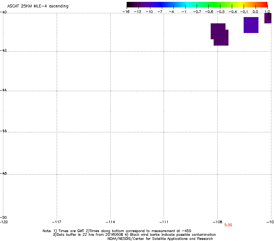Click the -4 colorbar label
Viewport: 274px width, 241px height.
[x=171, y=12]
